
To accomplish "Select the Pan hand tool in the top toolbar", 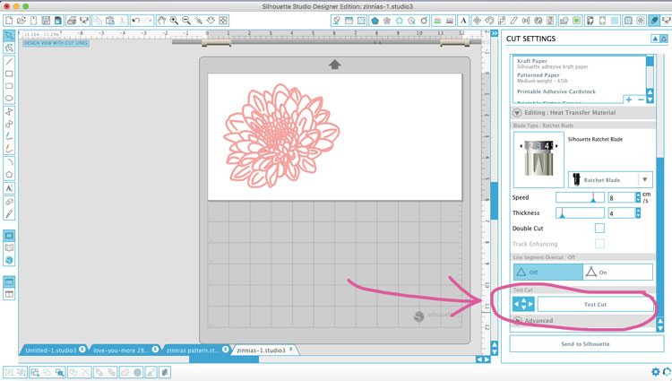I will point(161,20).
